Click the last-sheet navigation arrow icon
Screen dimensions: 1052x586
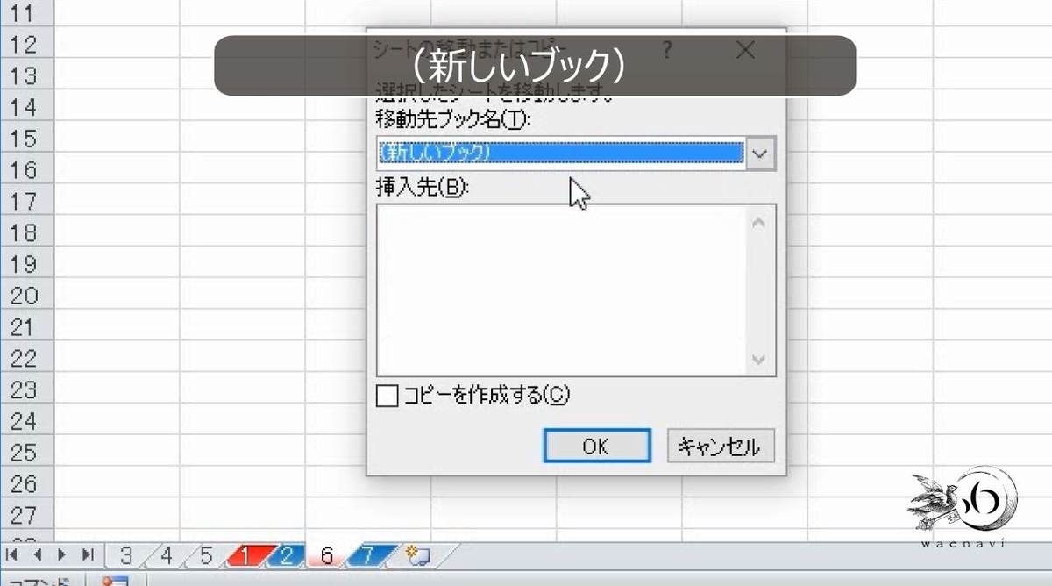click(87, 556)
